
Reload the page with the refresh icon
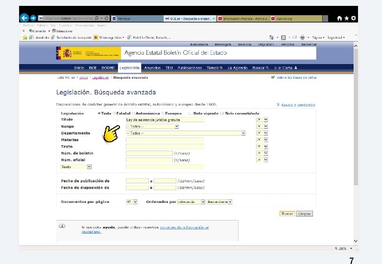(106, 18)
